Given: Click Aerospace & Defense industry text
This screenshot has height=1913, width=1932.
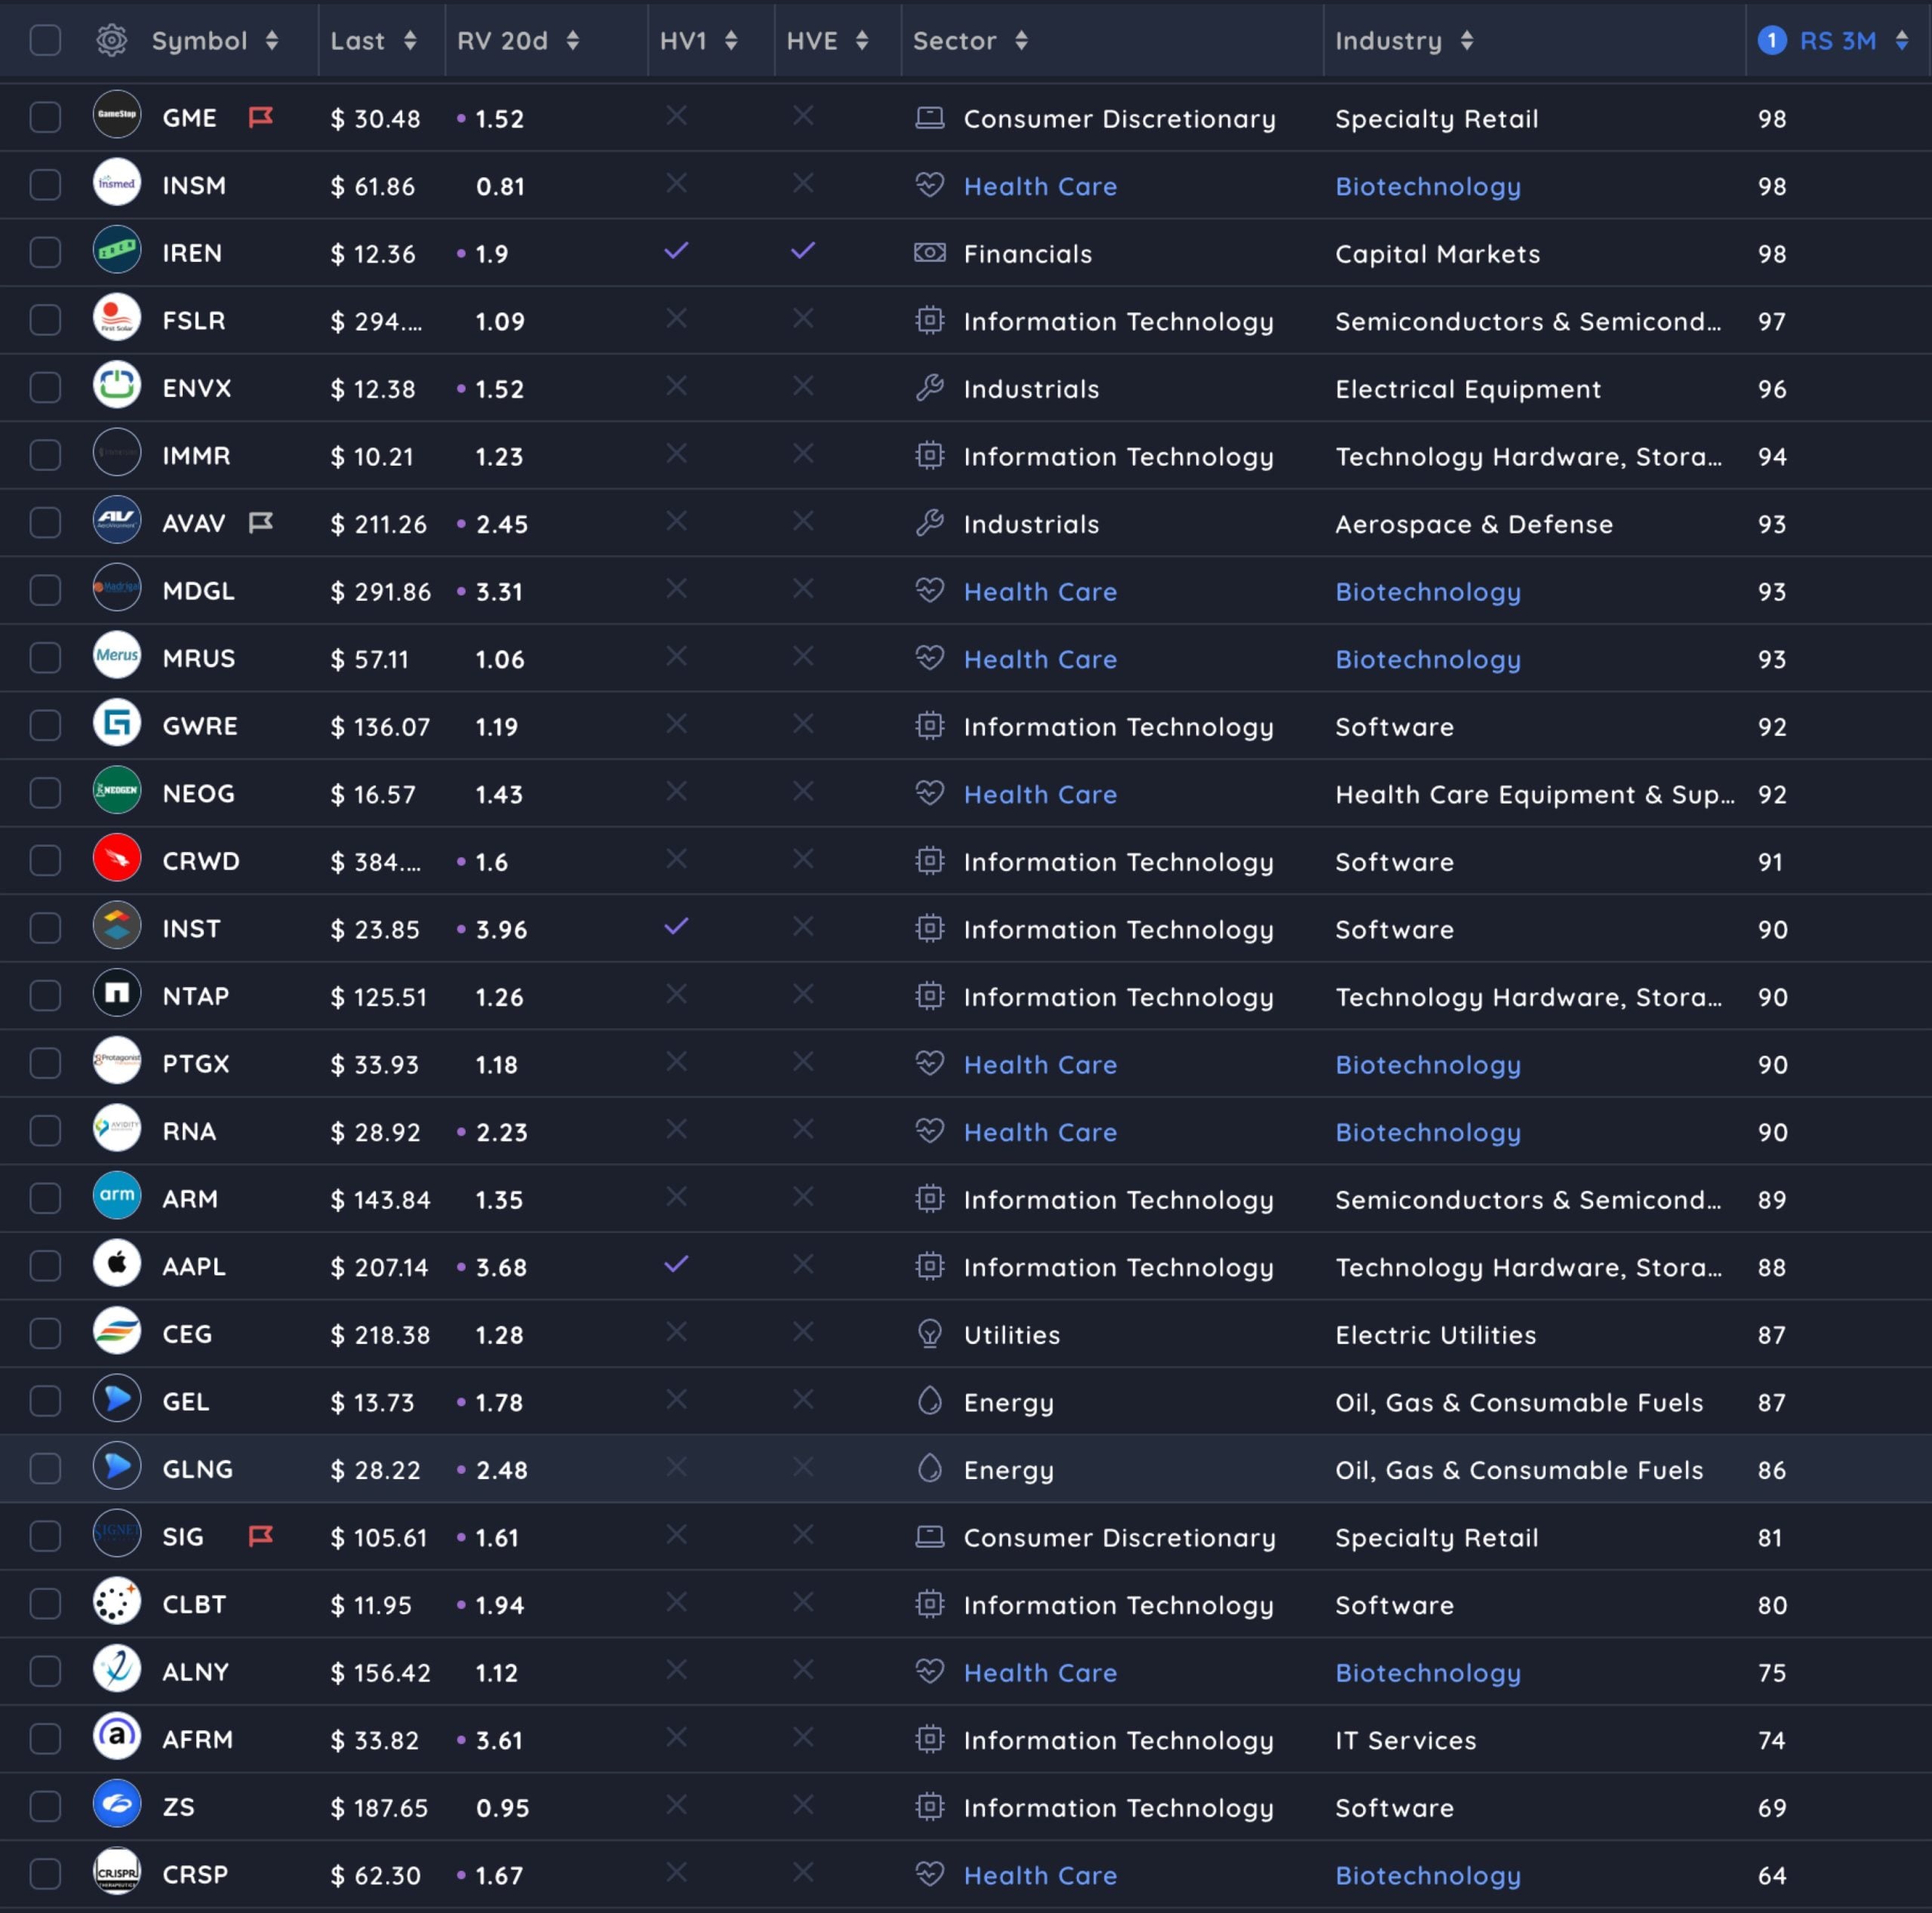Looking at the screenshot, I should 1474,524.
